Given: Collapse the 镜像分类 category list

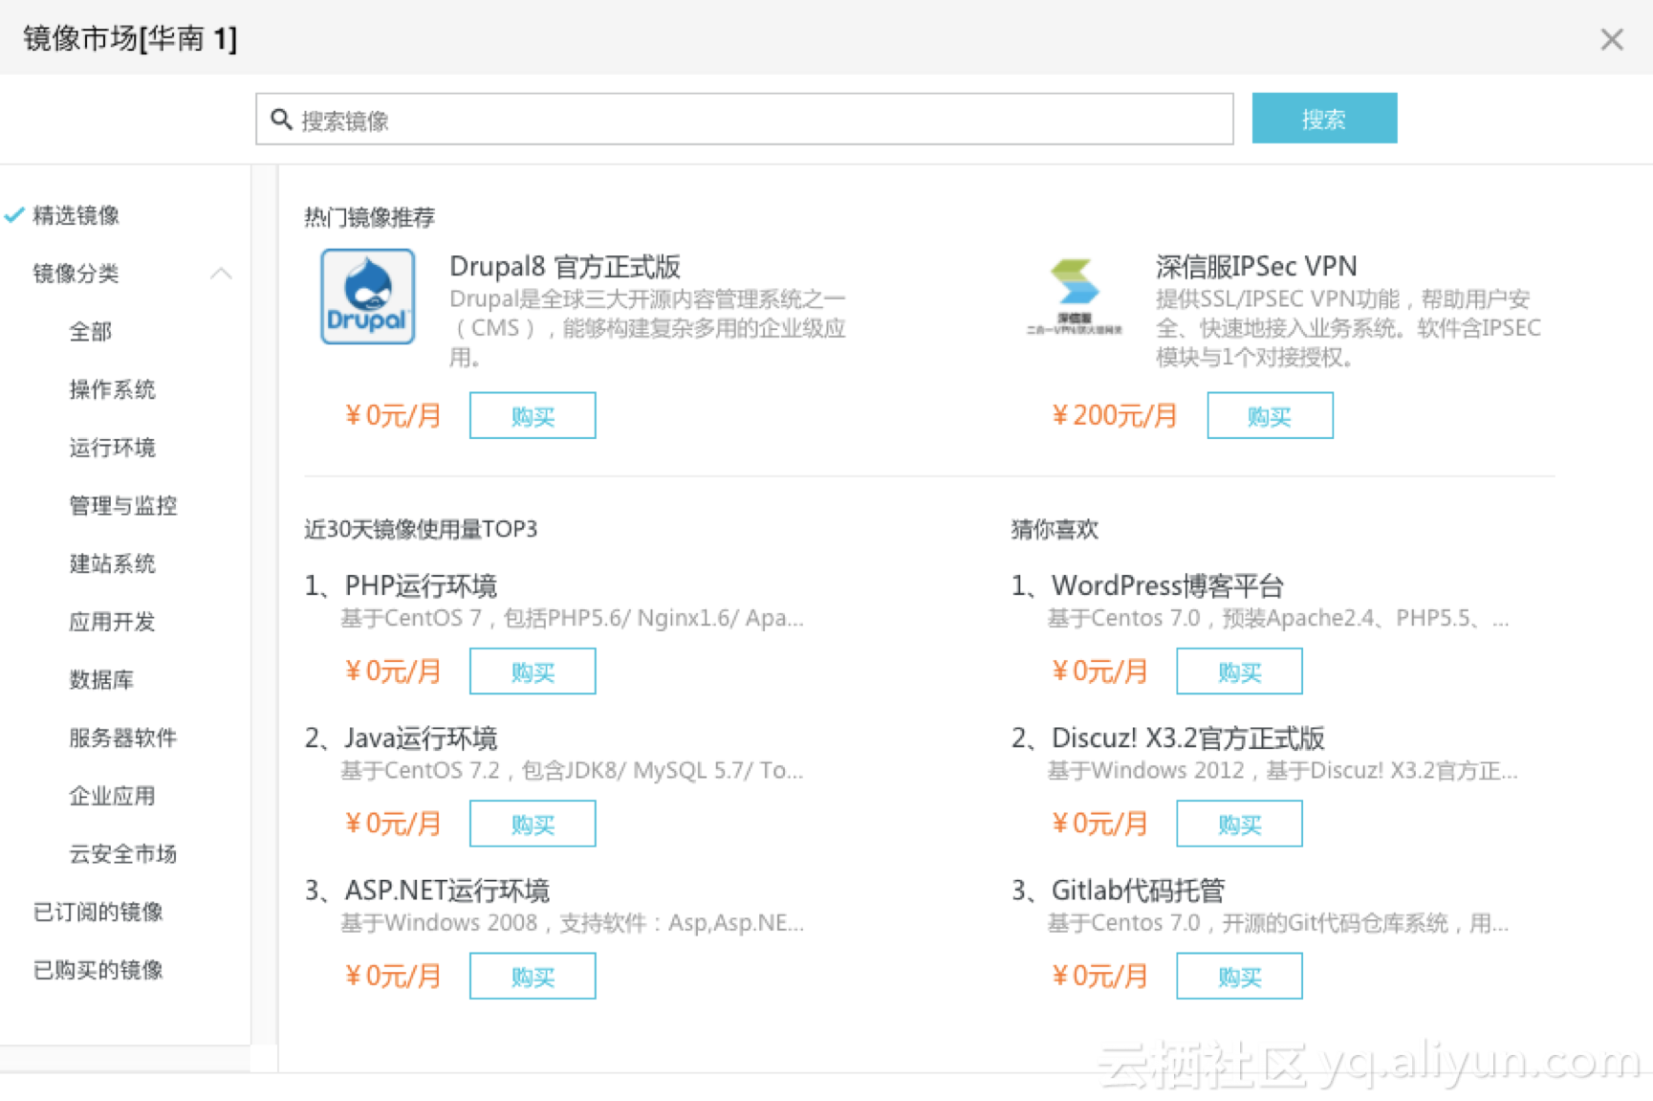Looking at the screenshot, I should pyautogui.click(x=221, y=274).
